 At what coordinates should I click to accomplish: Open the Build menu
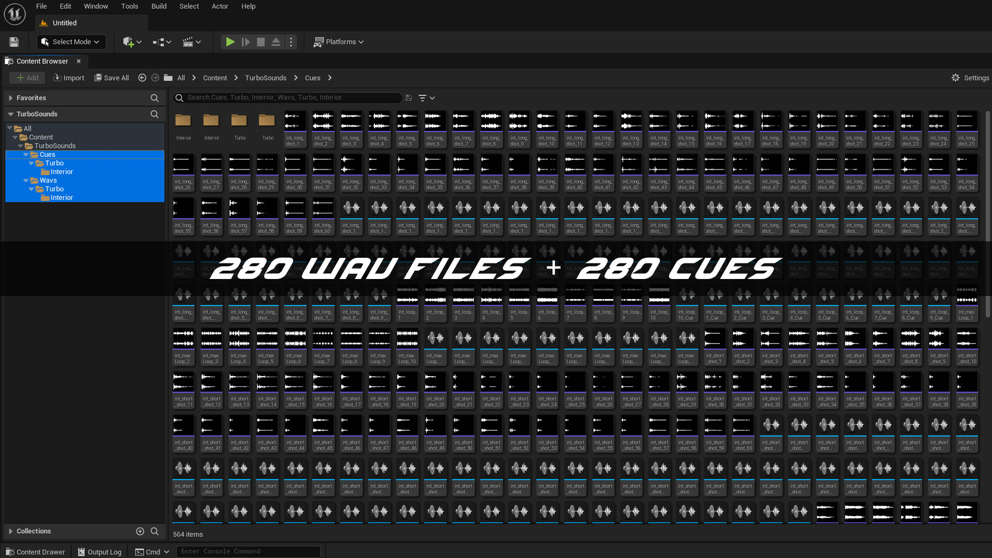tap(159, 6)
